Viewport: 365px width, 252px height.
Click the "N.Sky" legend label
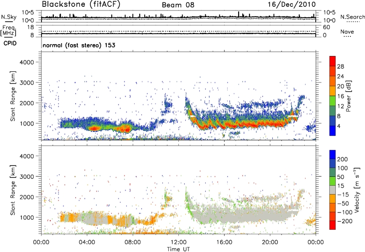pos(9,17)
